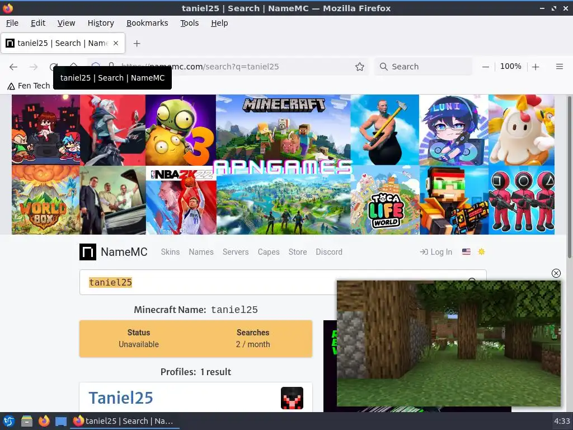
Task: Open the Capes page
Action: point(269,252)
